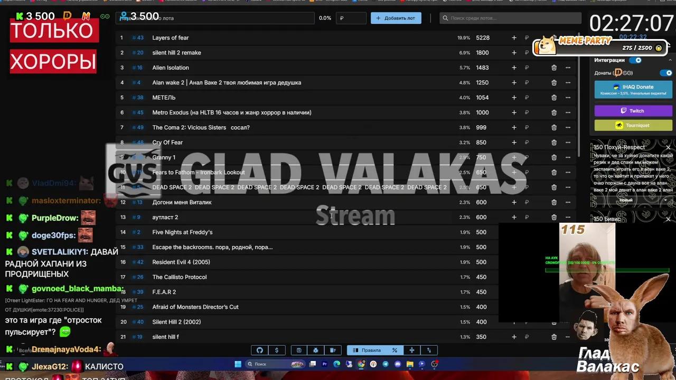Click the new lot amount ruble field

(351, 18)
